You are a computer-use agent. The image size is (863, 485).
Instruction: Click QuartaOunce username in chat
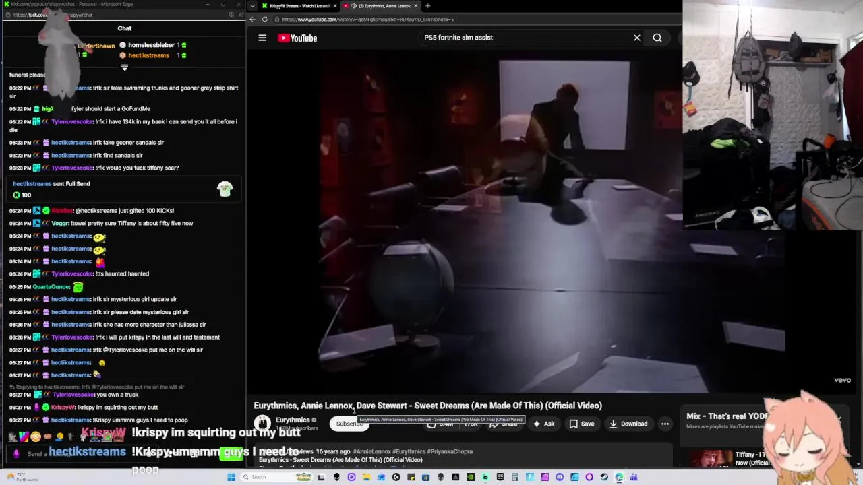click(x=51, y=286)
